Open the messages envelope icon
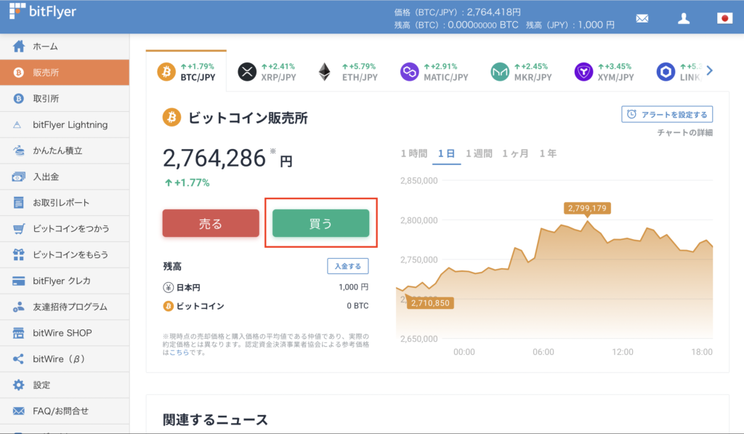Viewport: 744px width, 434px height. (x=642, y=18)
